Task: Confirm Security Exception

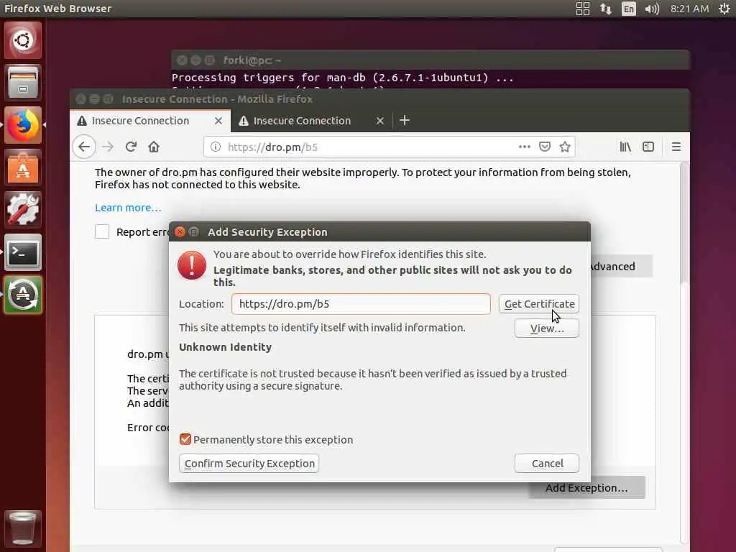Action: tap(249, 464)
